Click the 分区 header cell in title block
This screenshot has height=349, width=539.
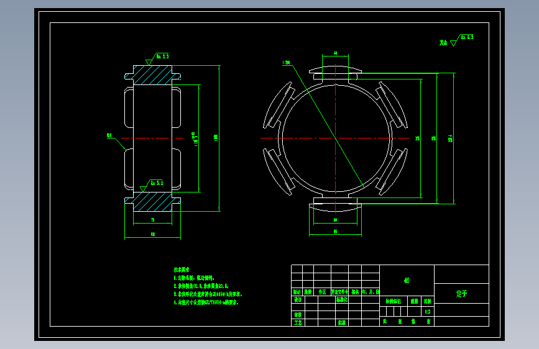click(322, 292)
